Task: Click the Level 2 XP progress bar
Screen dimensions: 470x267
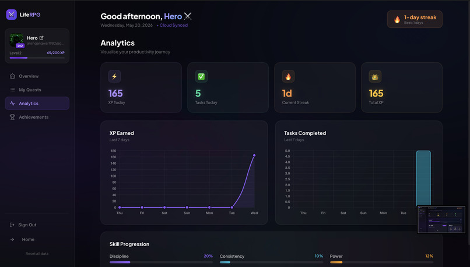Action: click(37, 58)
